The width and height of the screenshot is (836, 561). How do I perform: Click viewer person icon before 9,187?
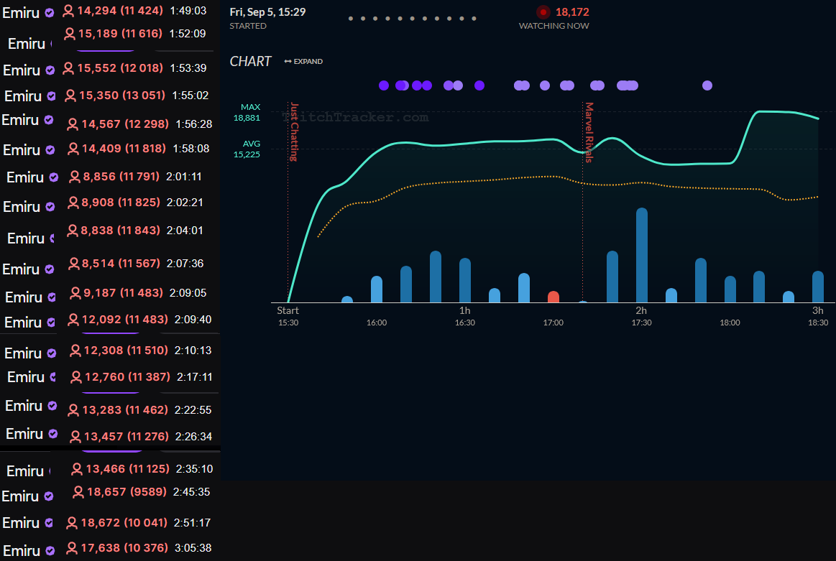75,293
